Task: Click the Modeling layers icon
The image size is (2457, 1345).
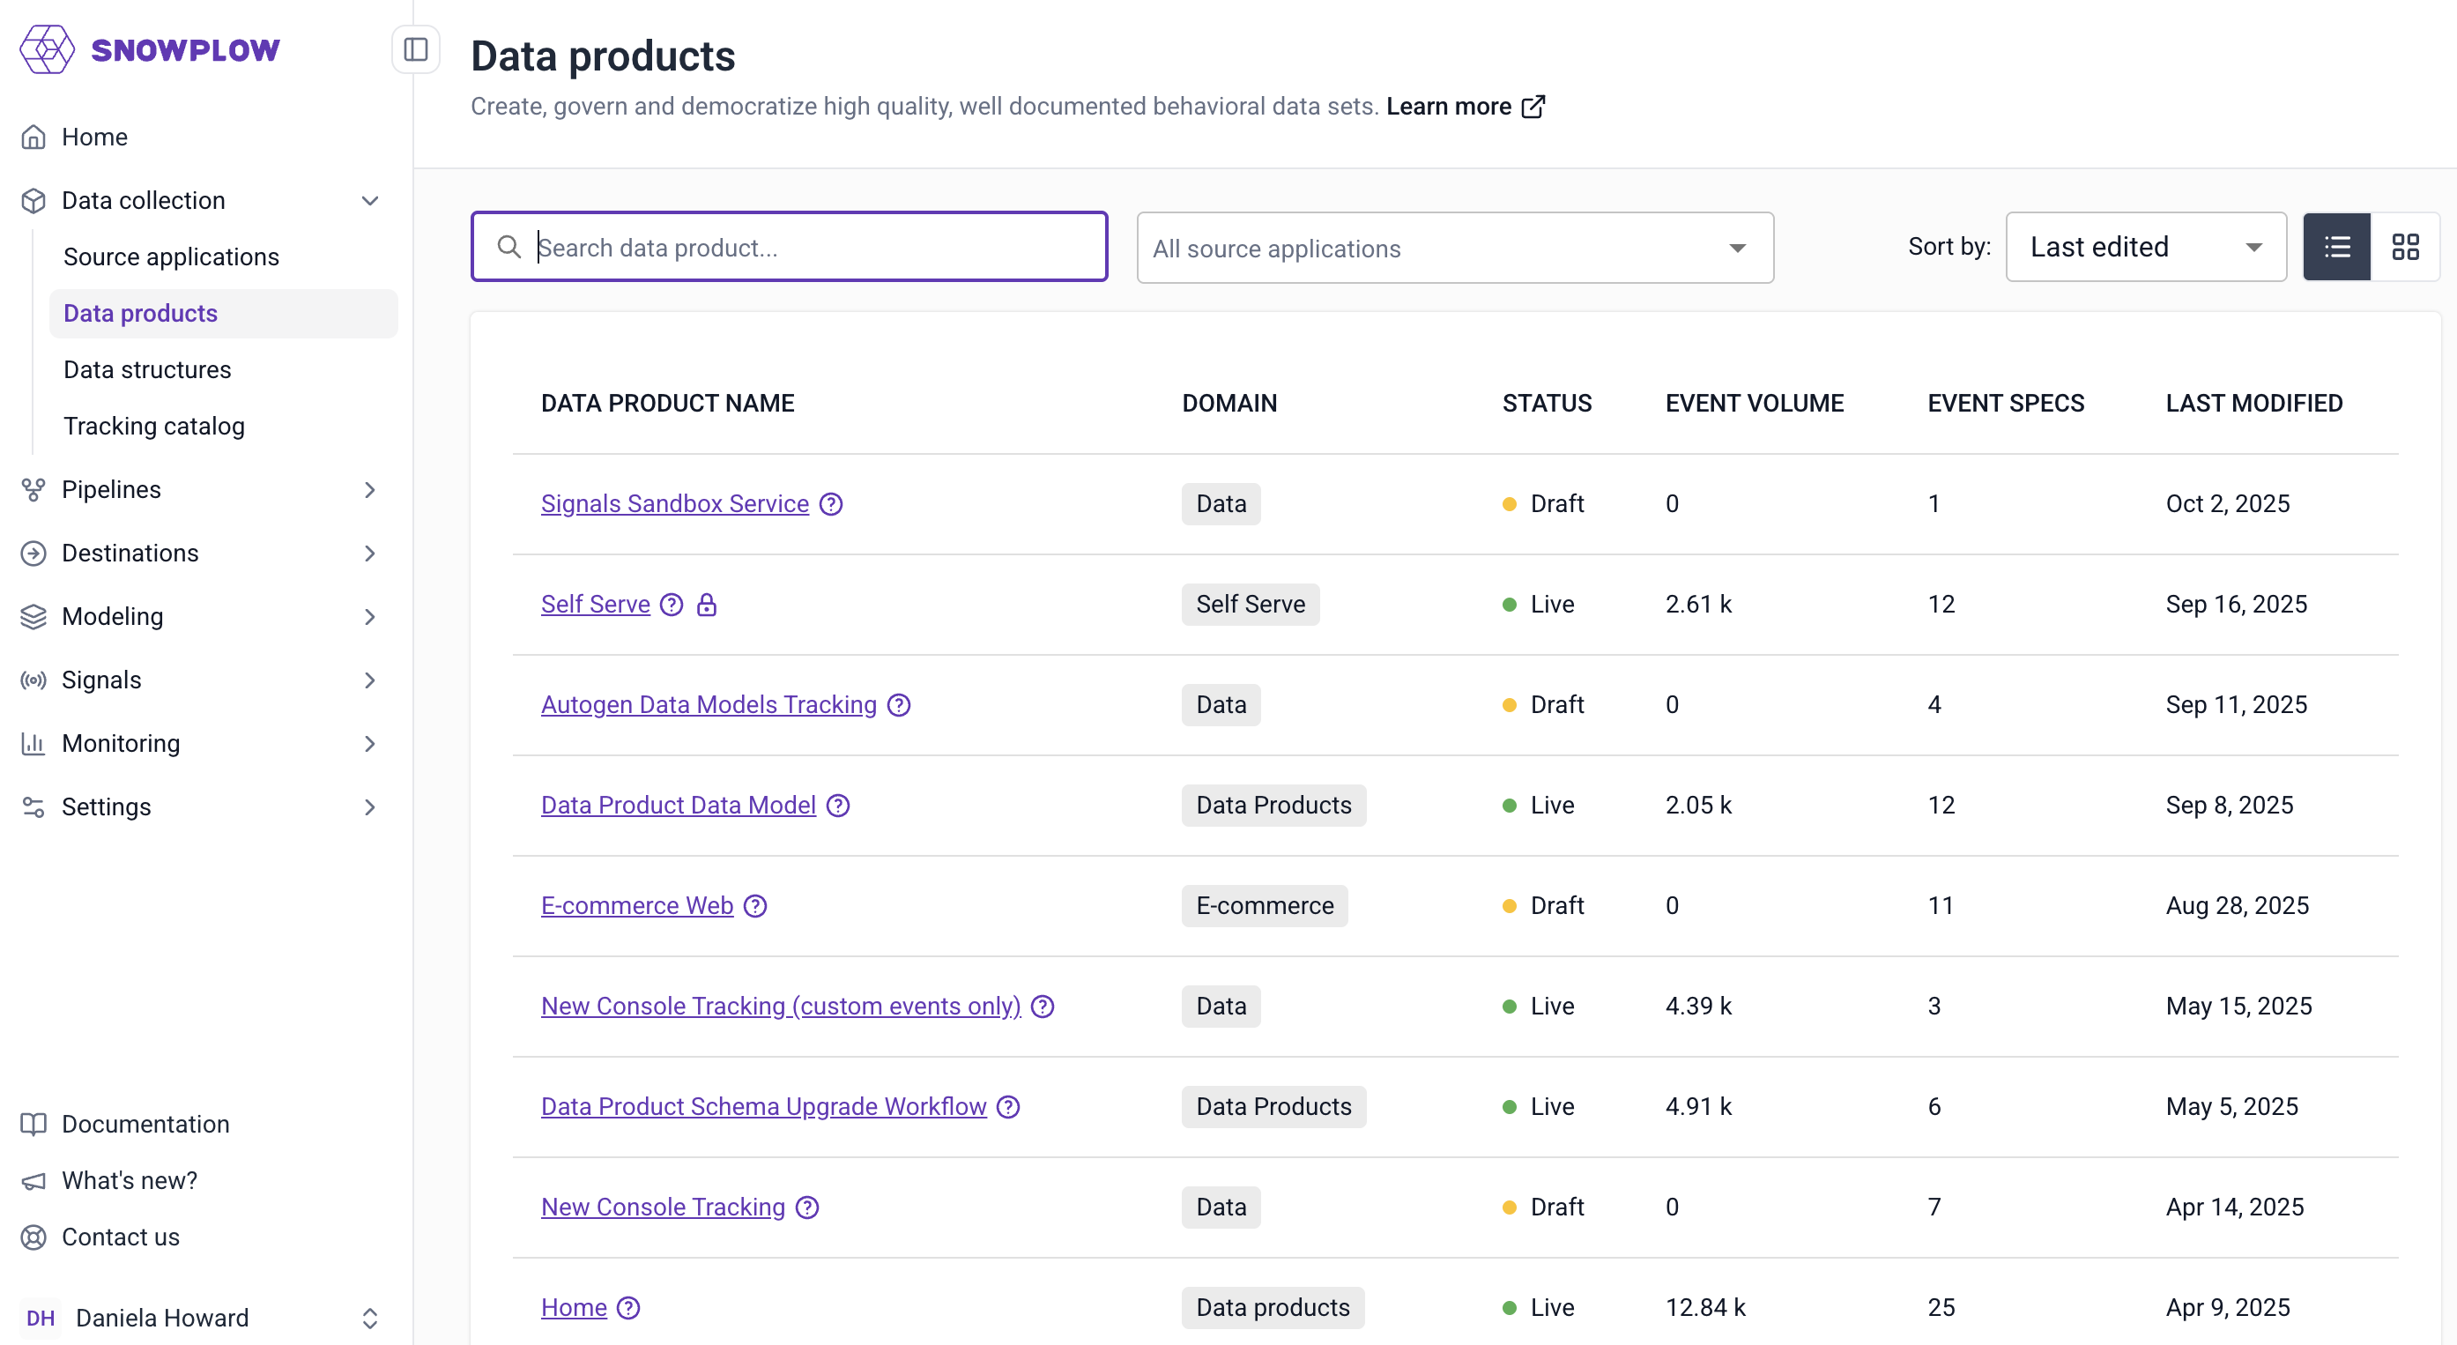Action: click(33, 616)
